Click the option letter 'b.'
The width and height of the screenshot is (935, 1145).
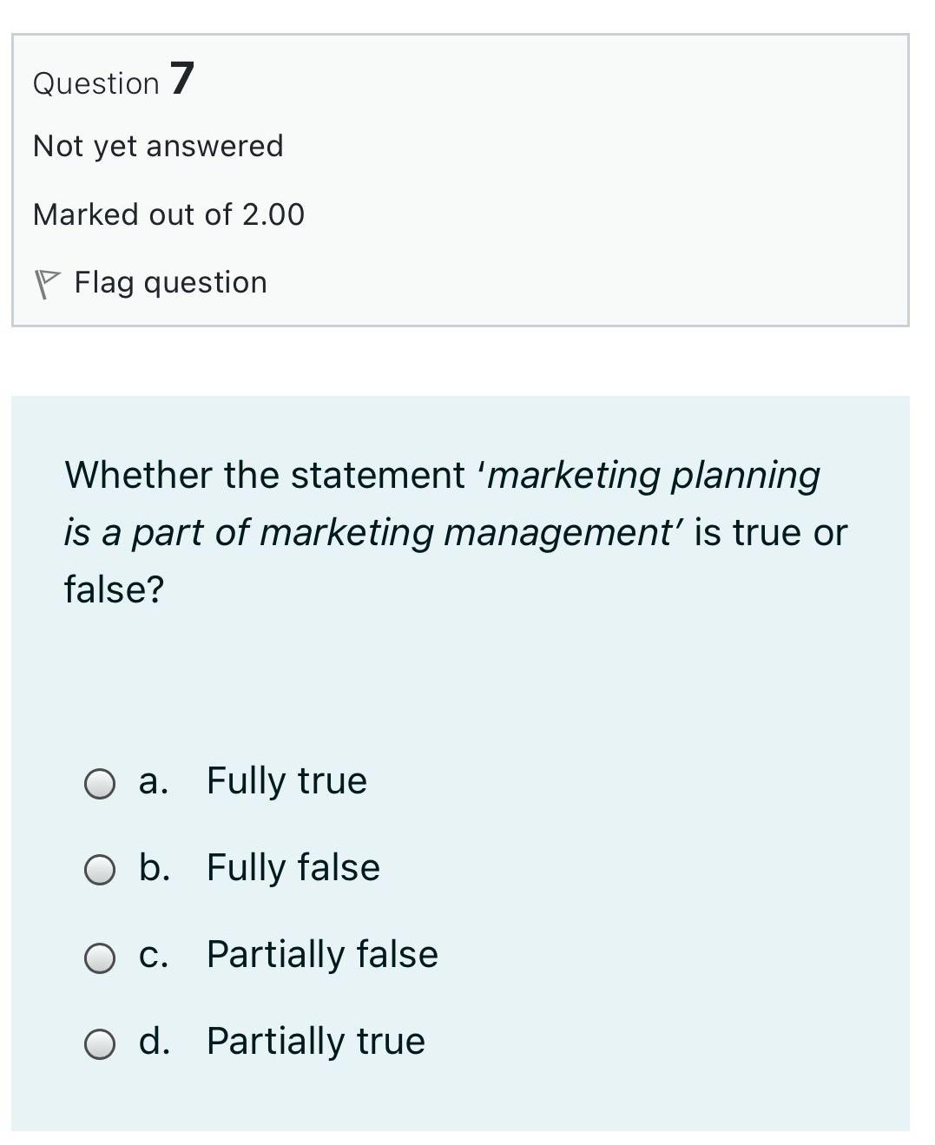(155, 866)
